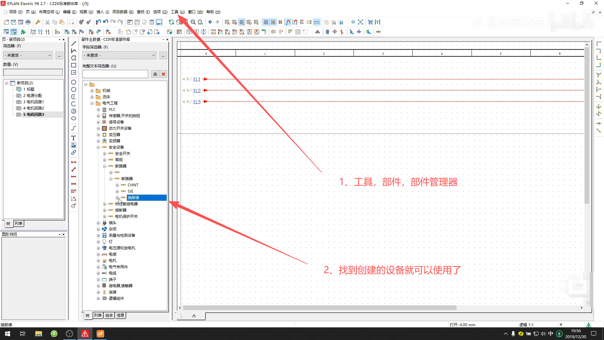Switch to the 组合 tab
This screenshot has height=340, width=604.
[109, 315]
